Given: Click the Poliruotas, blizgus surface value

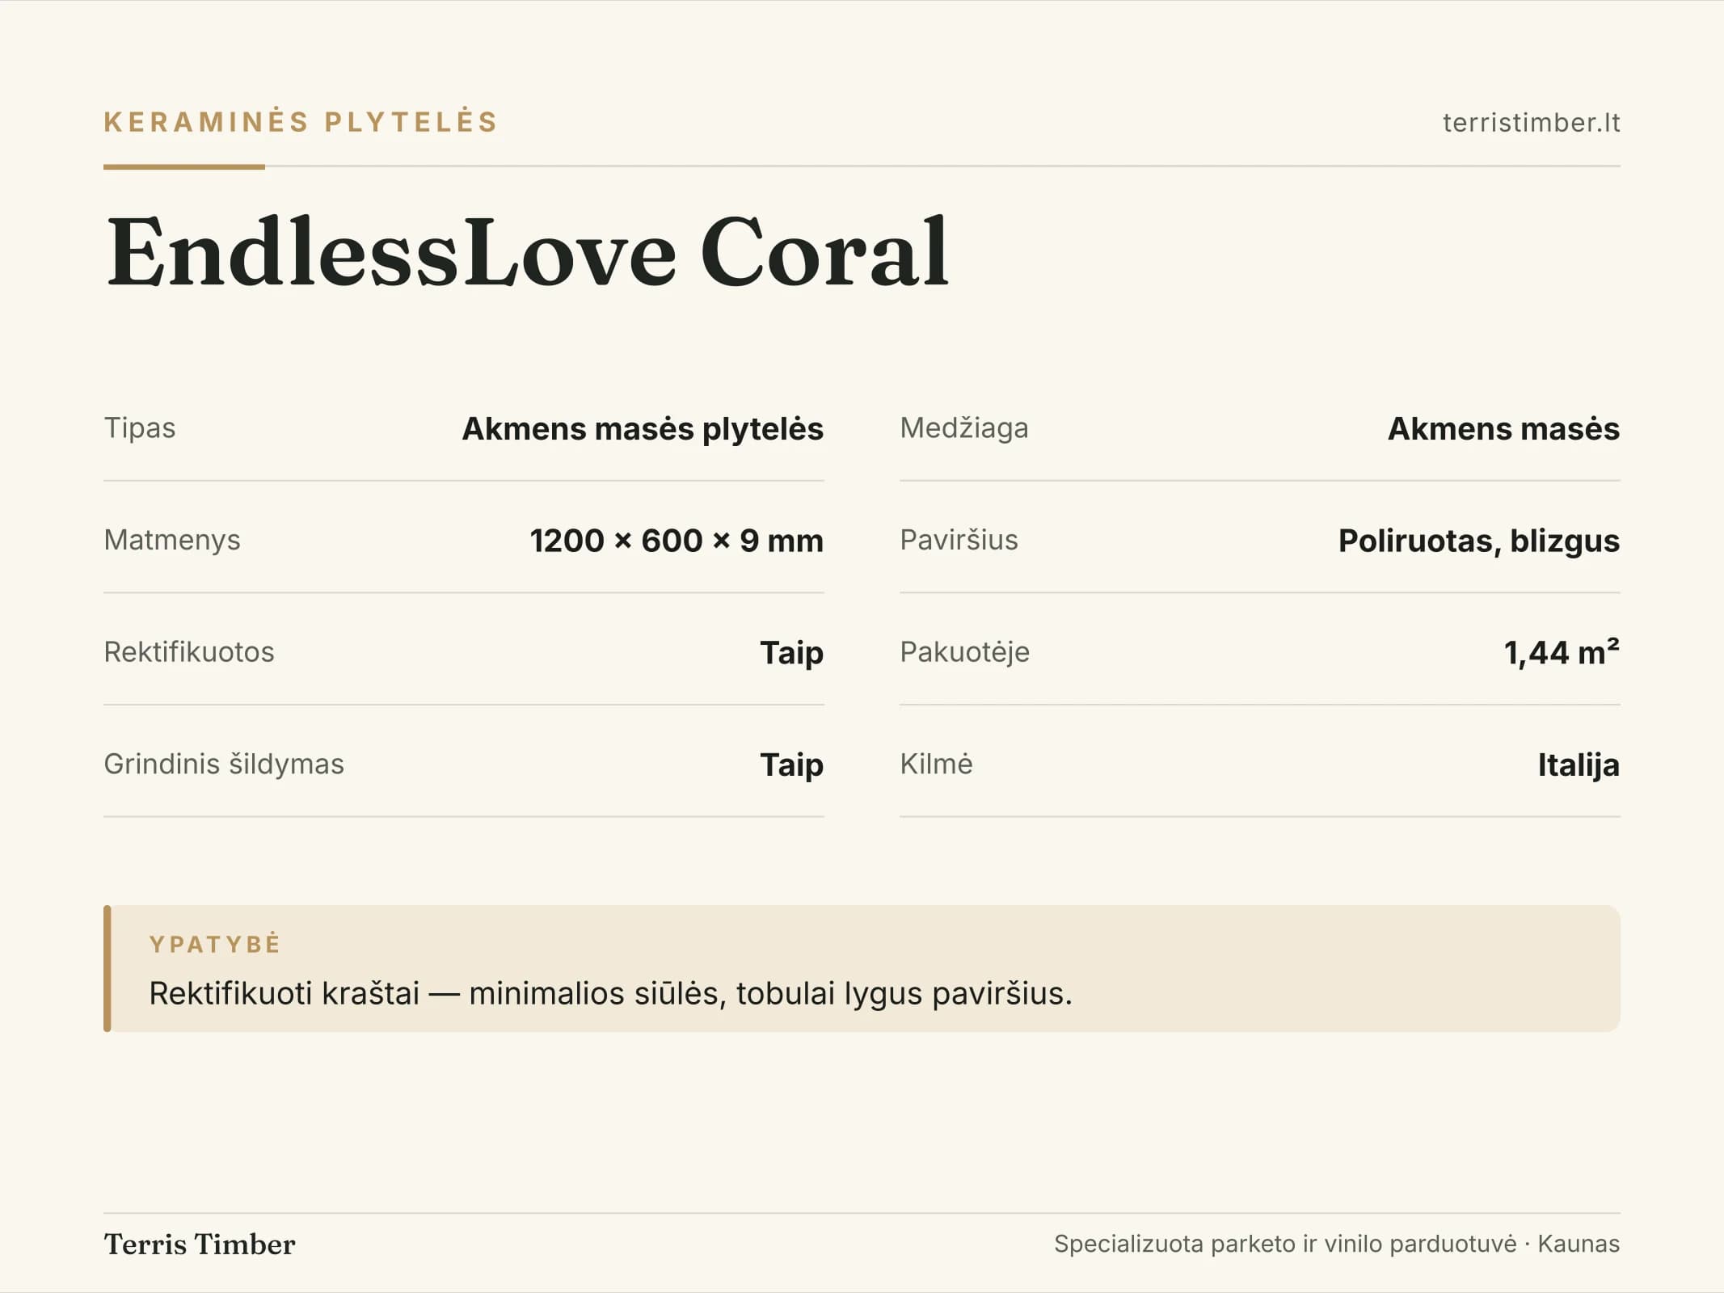Looking at the screenshot, I should coord(1479,541).
